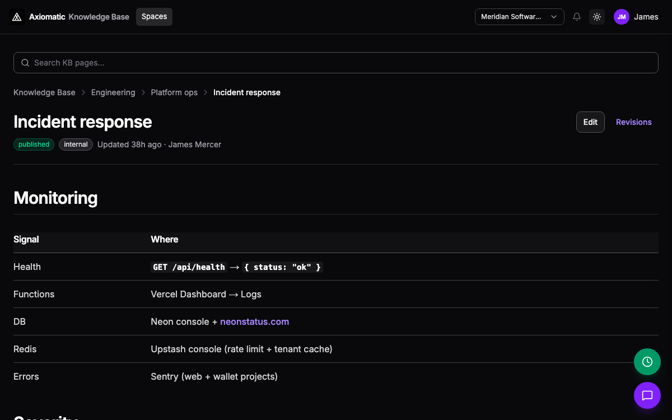Click the GET /api/health code snippet

click(x=189, y=267)
